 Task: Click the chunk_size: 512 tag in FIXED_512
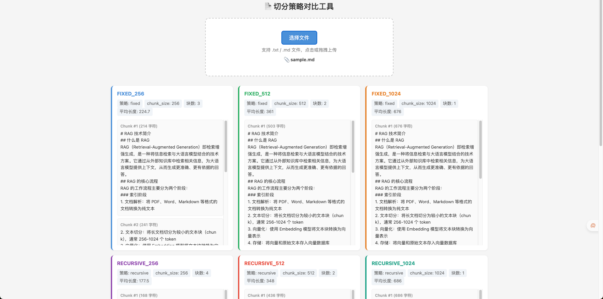[x=290, y=103]
